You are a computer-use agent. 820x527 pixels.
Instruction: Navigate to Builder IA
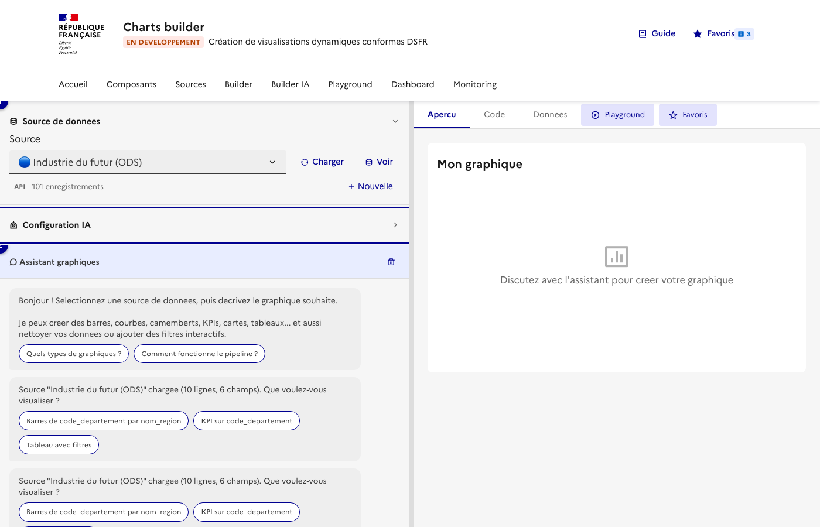[x=290, y=84]
